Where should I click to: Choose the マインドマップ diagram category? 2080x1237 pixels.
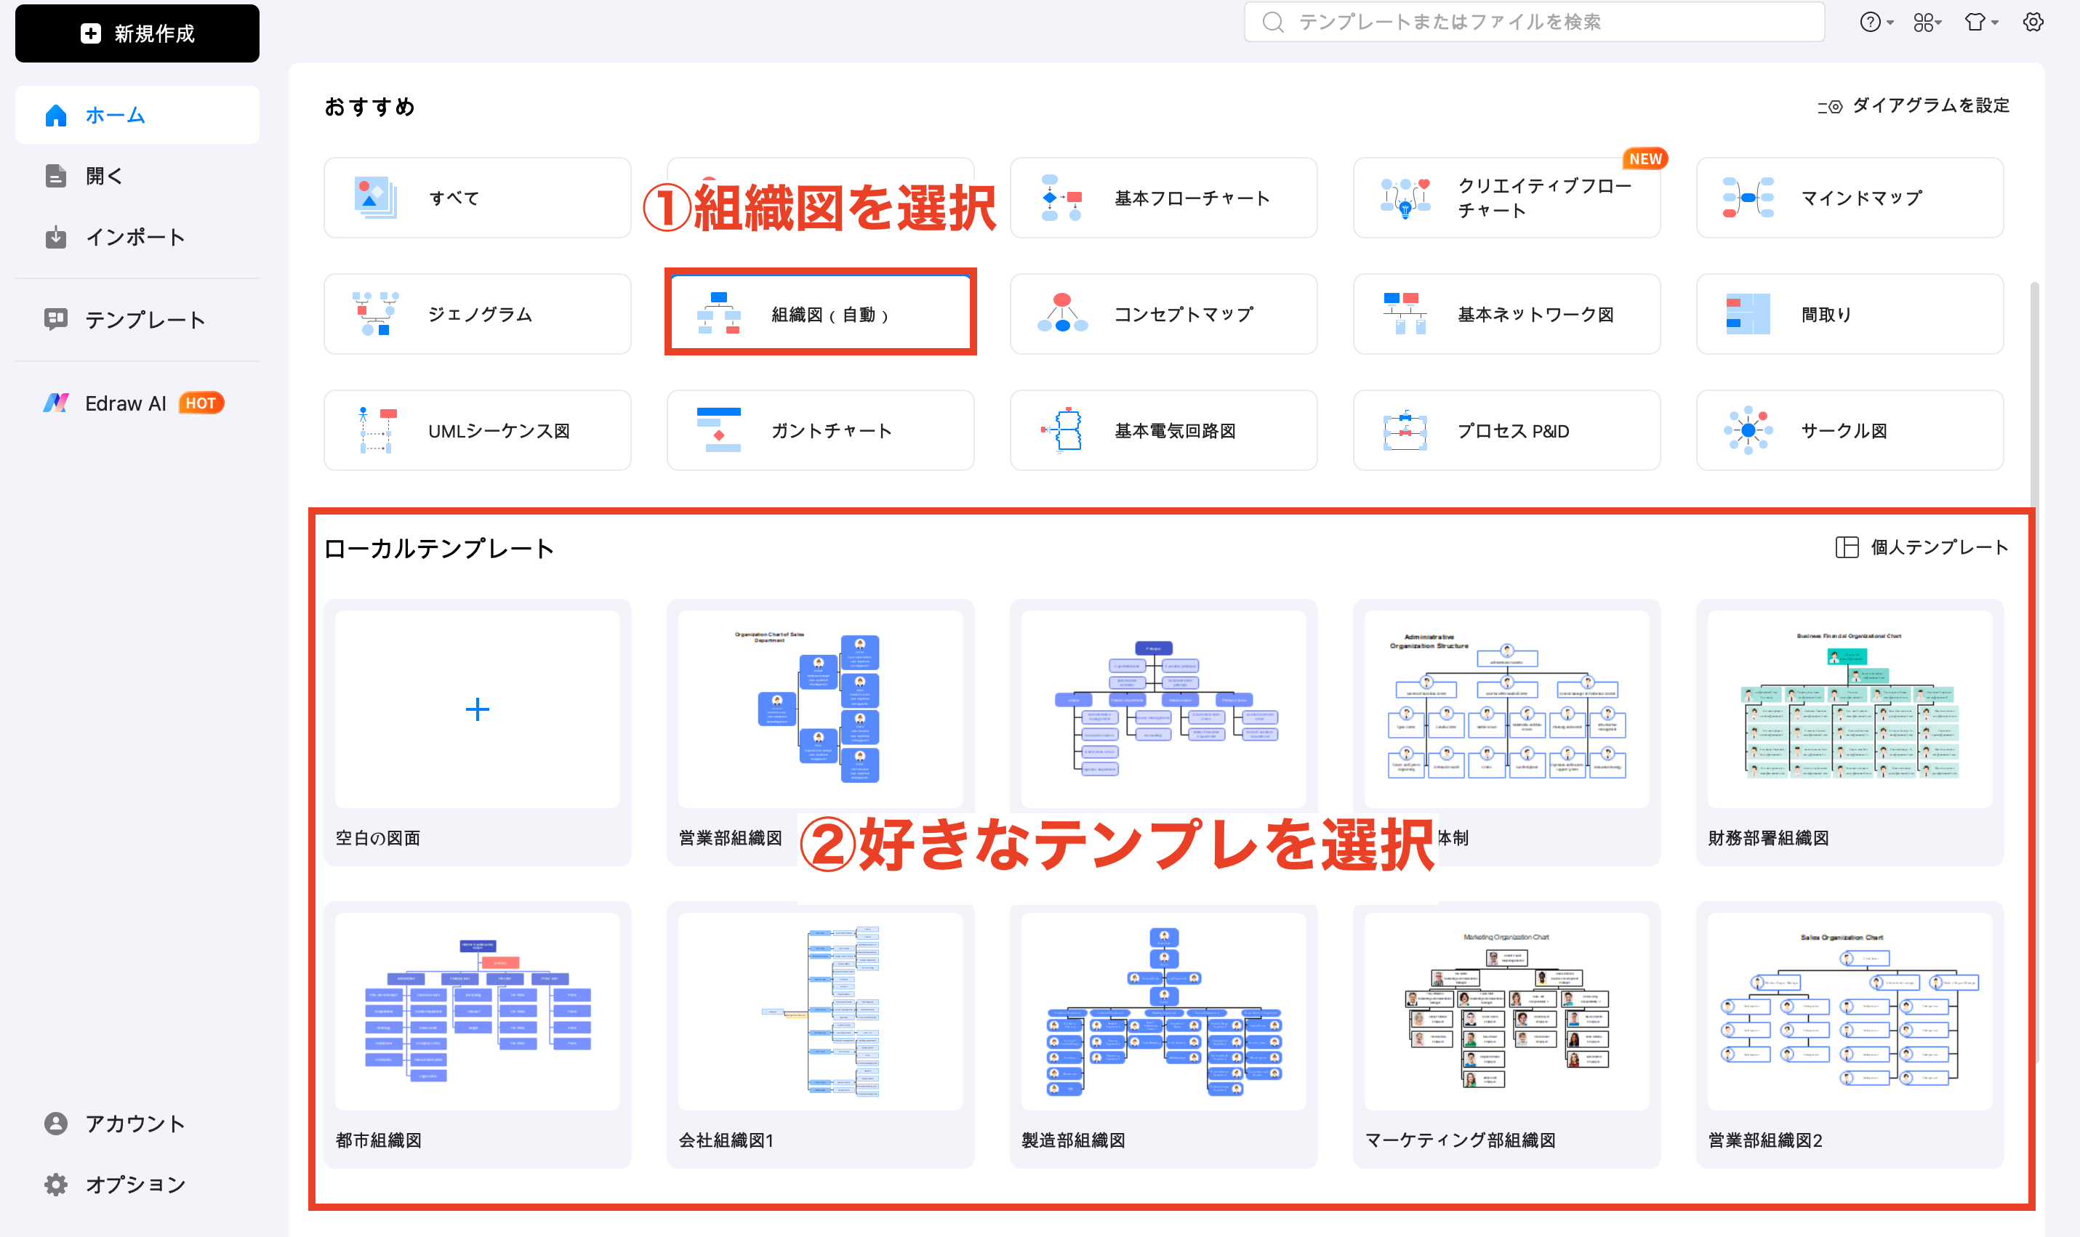click(1849, 198)
